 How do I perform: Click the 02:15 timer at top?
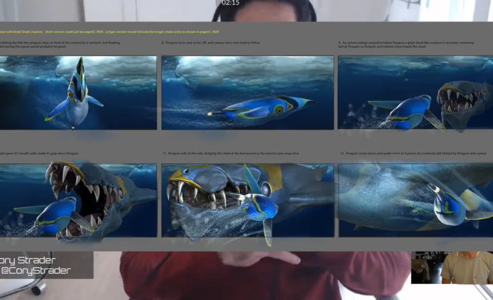tap(230, 3)
